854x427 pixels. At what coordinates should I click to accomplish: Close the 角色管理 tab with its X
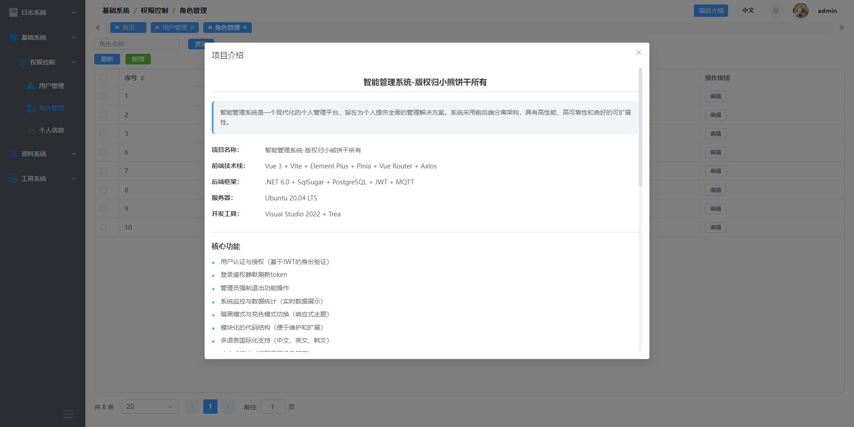click(245, 28)
